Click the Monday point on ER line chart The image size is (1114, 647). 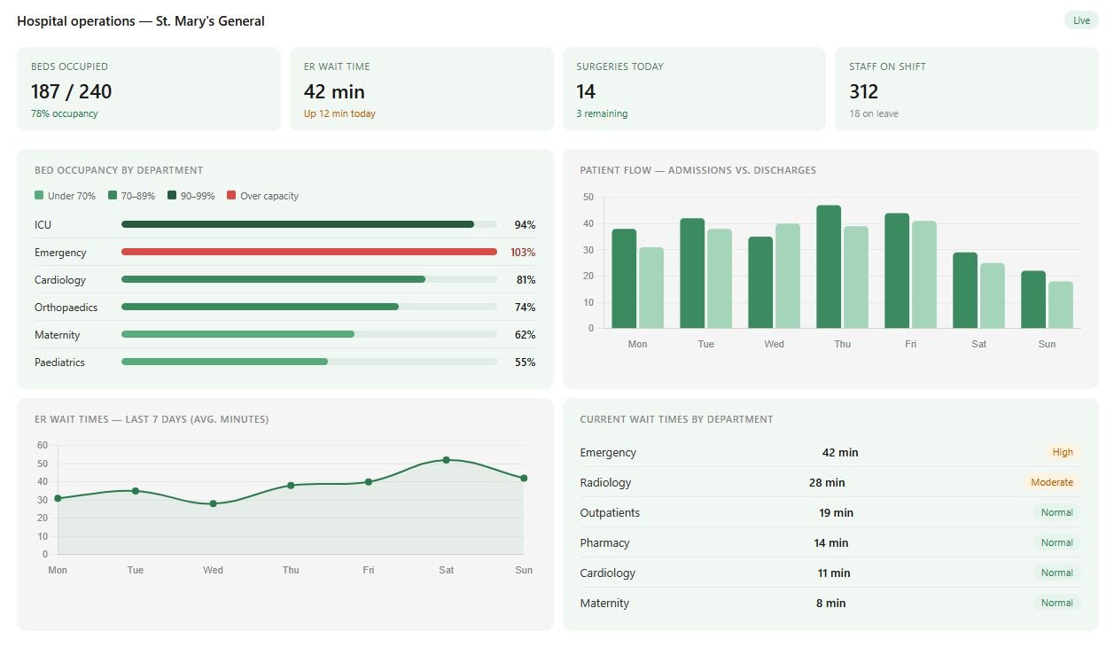[x=58, y=498]
